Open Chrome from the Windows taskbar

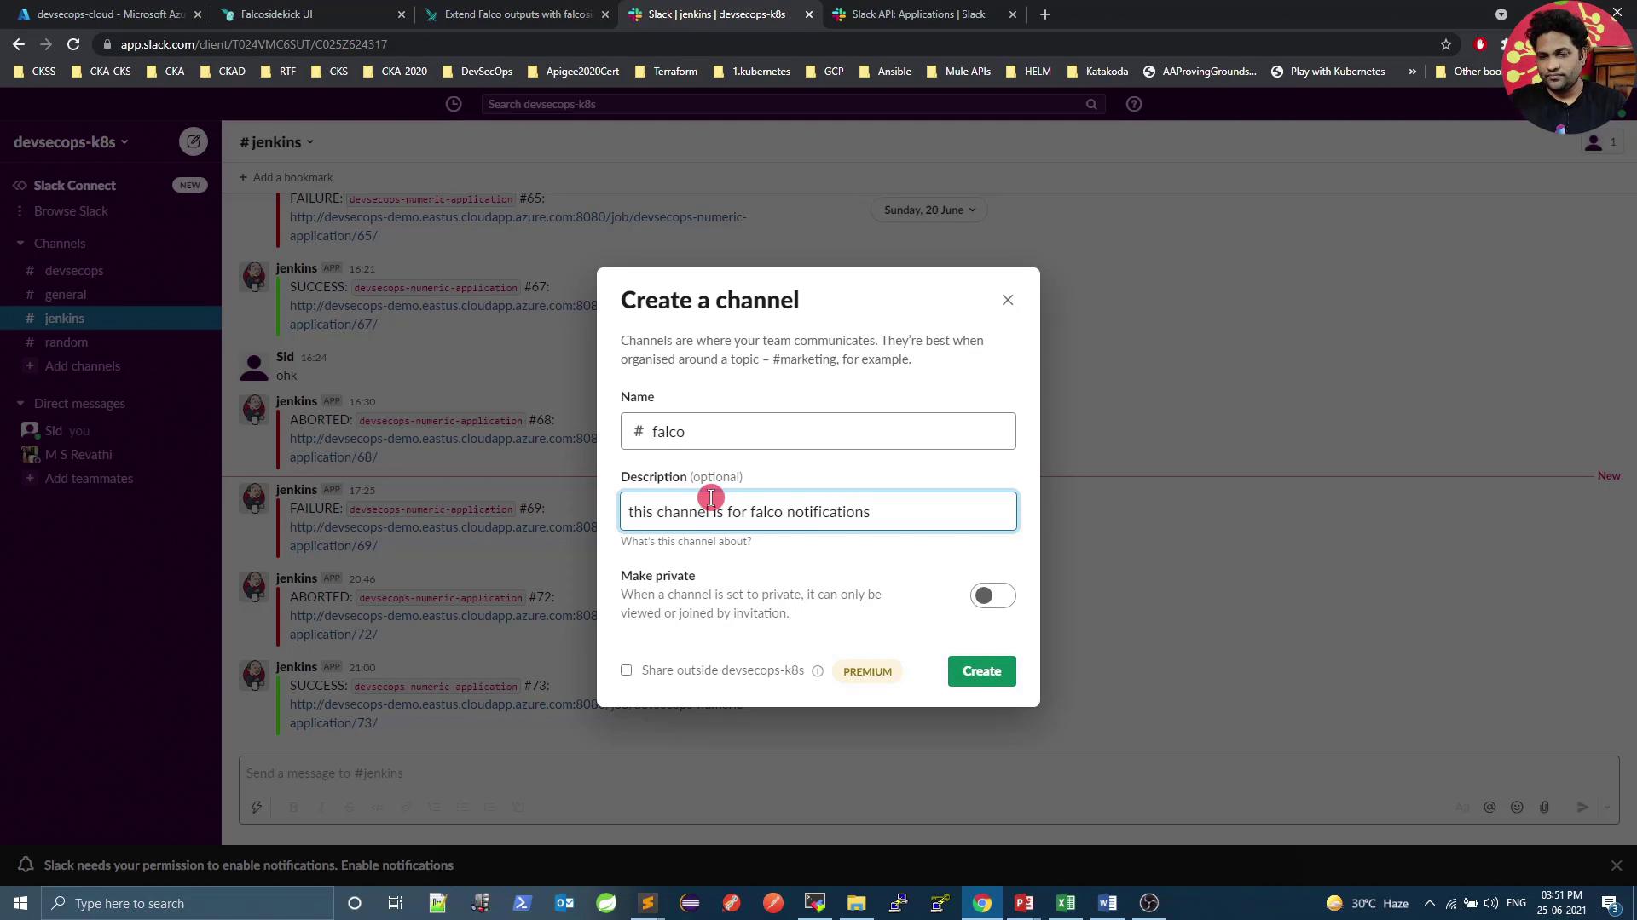point(982,903)
